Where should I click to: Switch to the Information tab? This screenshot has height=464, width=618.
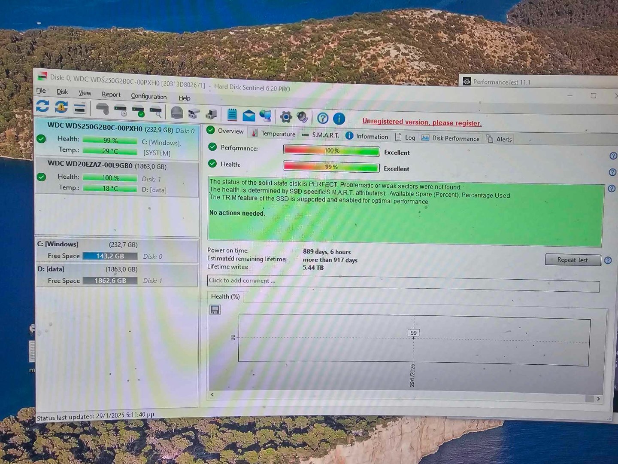tap(367, 136)
